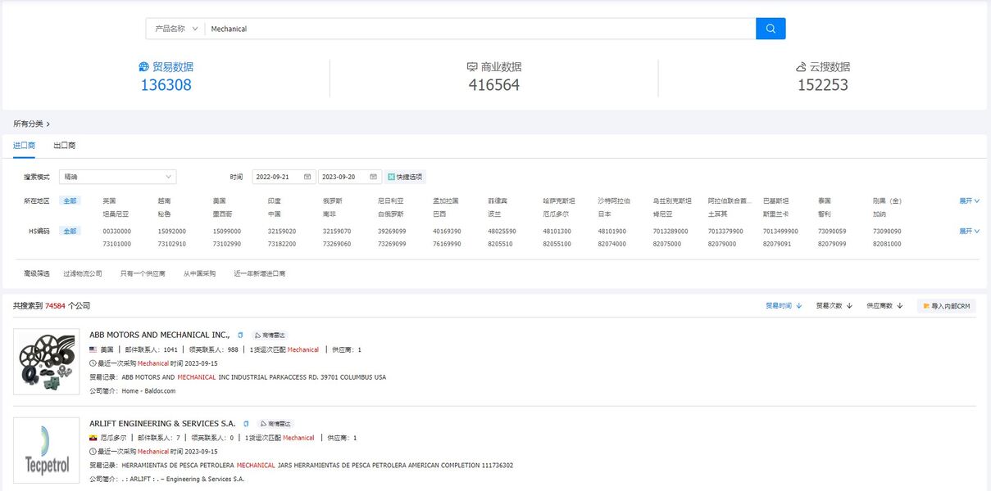
Task: Filter by HS code 00330000
Action: point(116,232)
